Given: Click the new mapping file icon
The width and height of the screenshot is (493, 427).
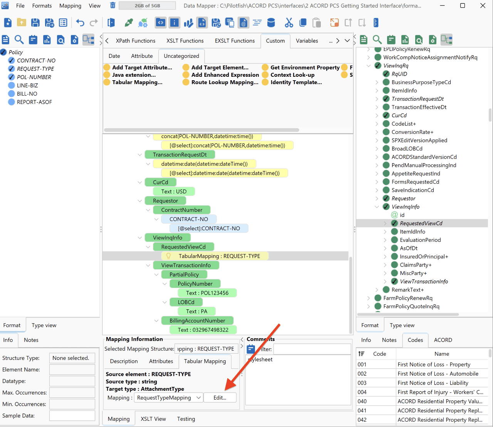Looking at the screenshot, I should click(8, 23).
